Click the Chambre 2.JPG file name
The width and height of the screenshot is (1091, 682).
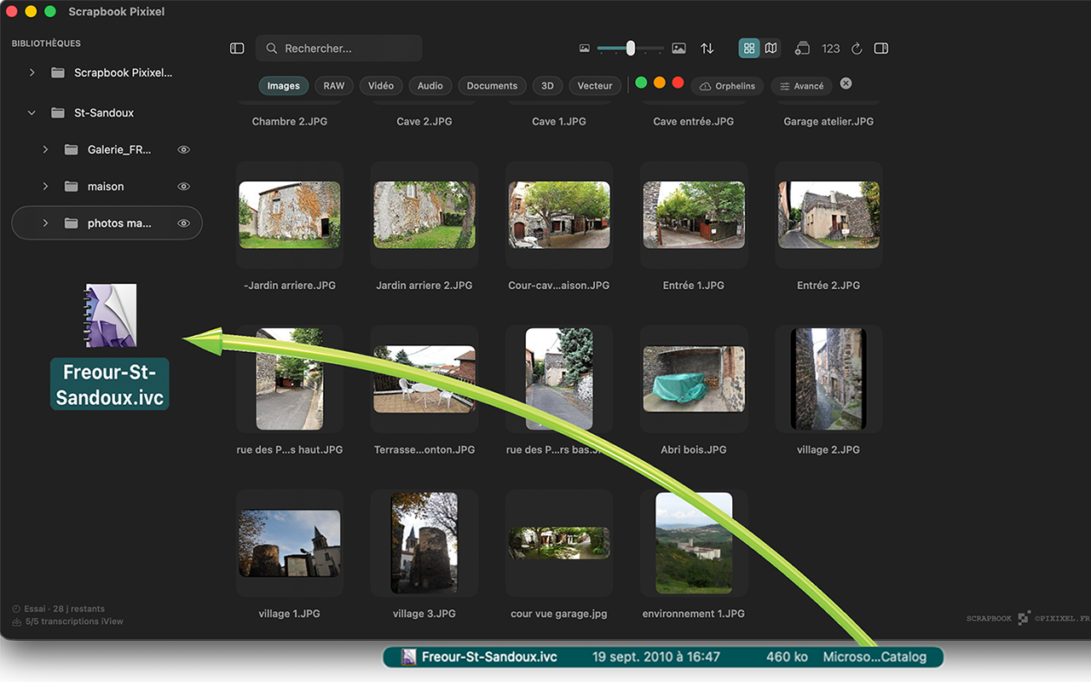point(290,121)
